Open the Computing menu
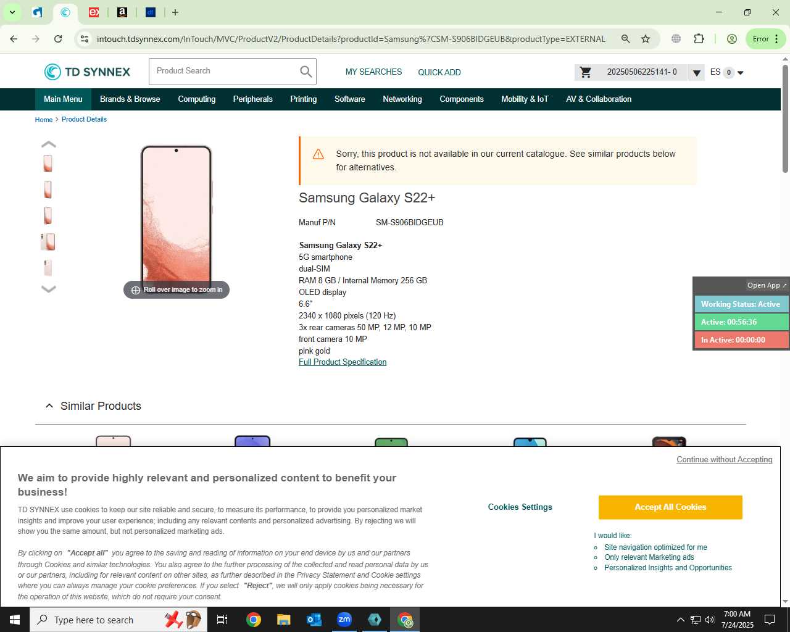The image size is (790, 632). 197,99
